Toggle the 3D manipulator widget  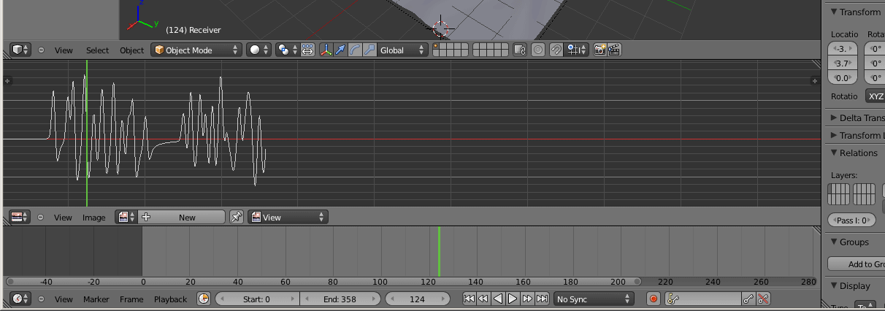[x=326, y=50]
